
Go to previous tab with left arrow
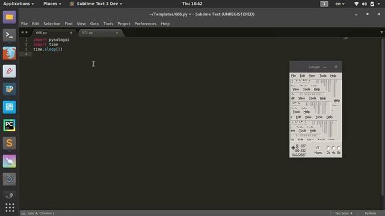[22, 32]
